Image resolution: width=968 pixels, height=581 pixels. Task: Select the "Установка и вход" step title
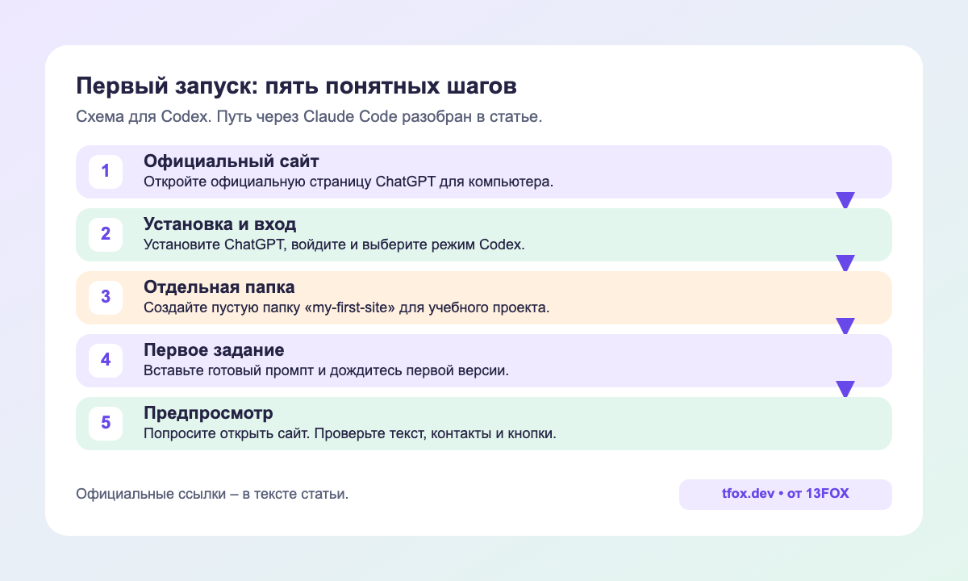220,224
